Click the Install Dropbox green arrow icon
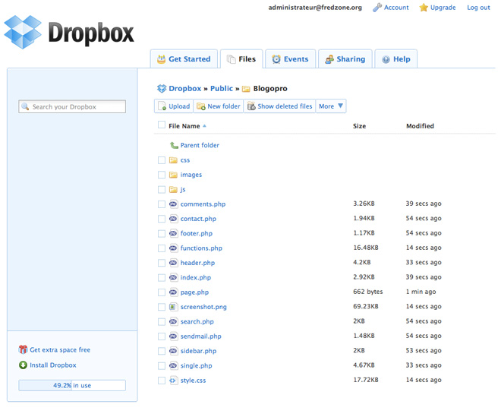This screenshot has height=417, width=501. (23, 365)
